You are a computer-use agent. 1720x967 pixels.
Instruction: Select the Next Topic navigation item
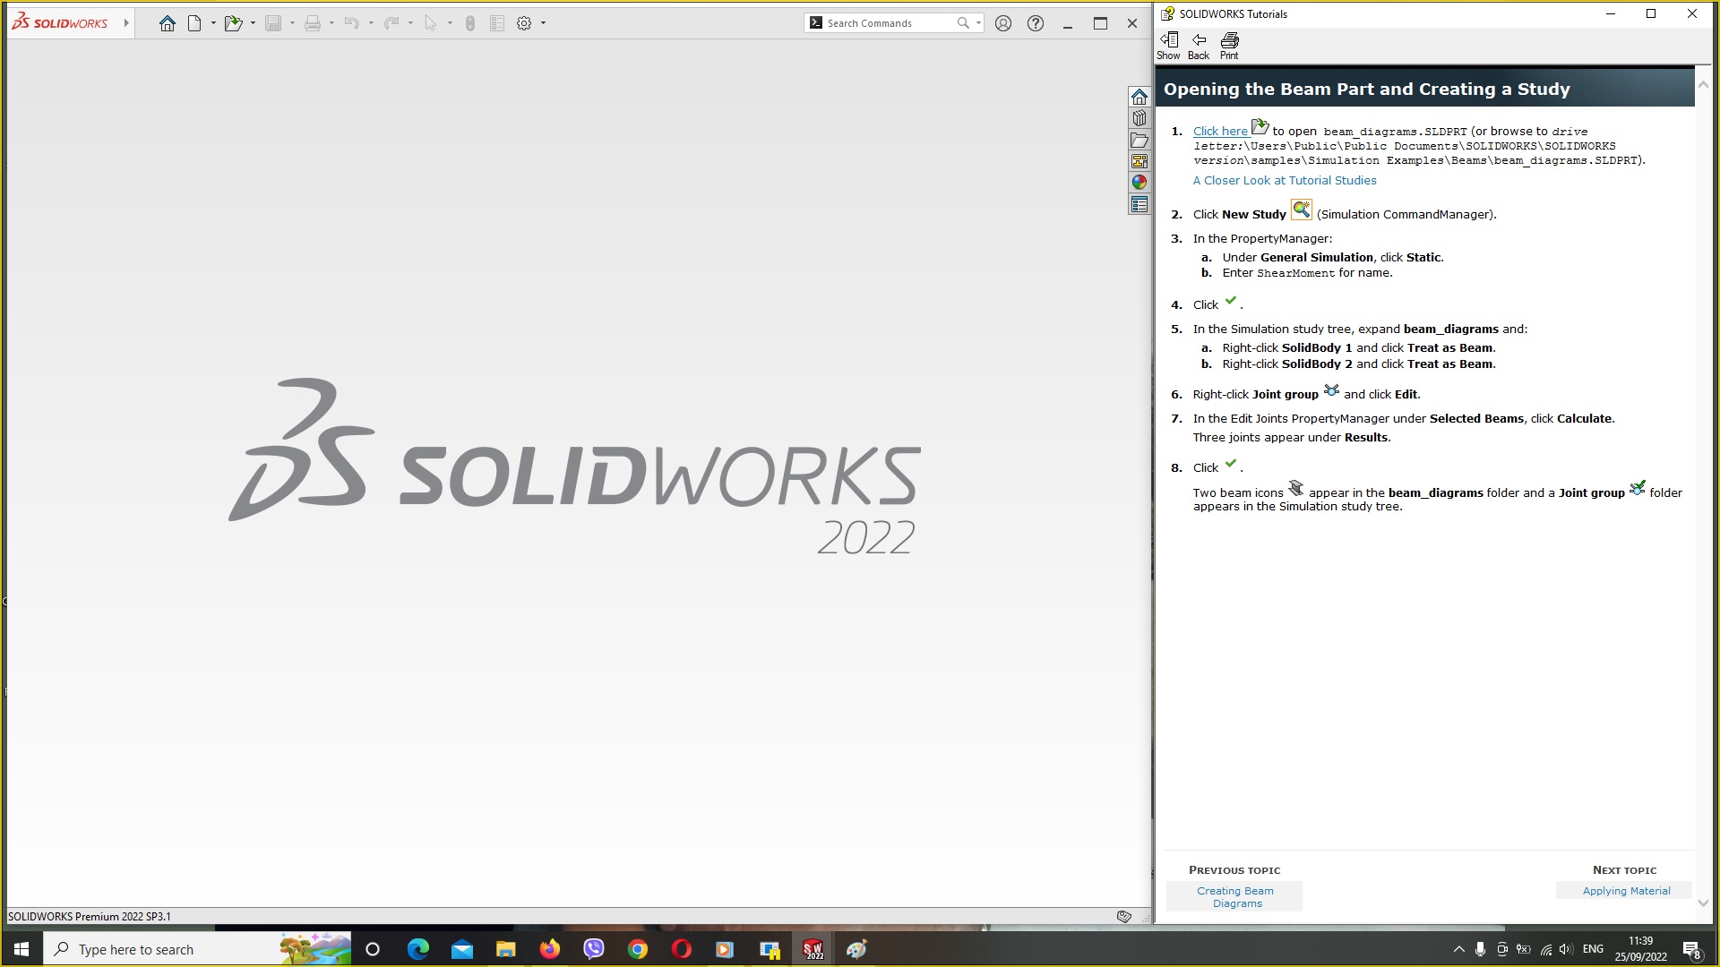[x=1626, y=890]
